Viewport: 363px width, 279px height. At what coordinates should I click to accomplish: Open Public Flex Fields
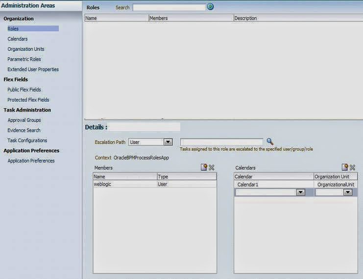point(24,90)
